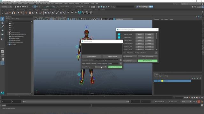The image size is (204, 114).
Task: Switch to the Animation shelf tab
Action: click(45, 10)
